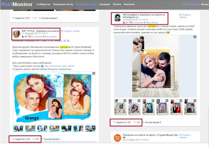Open seventh thumbnail under Grange image

90,128
